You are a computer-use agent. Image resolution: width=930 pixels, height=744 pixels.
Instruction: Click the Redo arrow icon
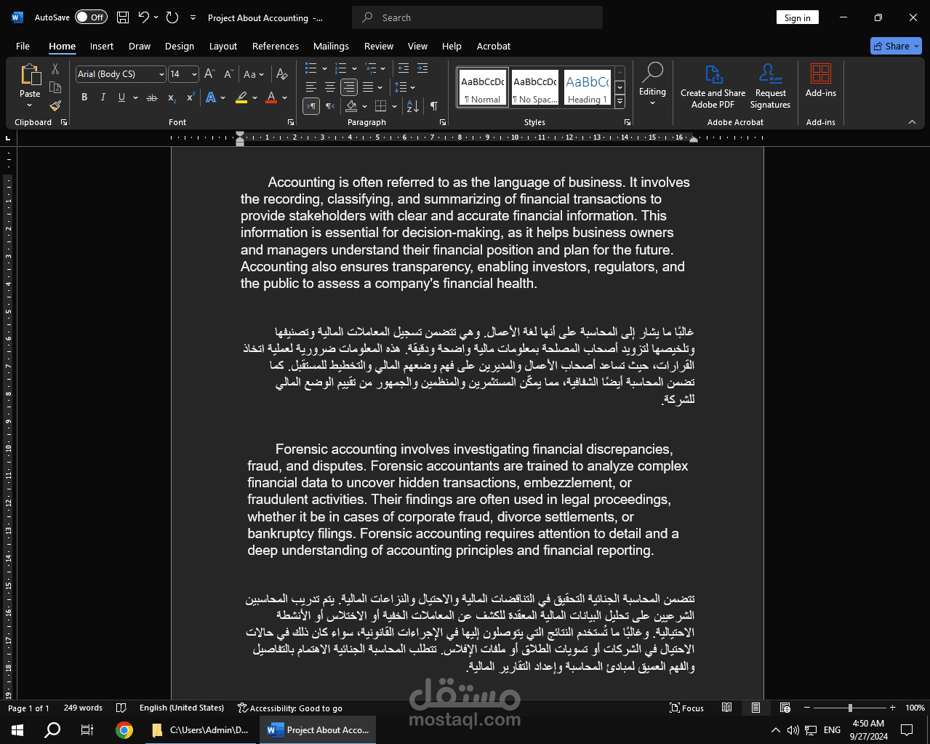[x=172, y=17]
